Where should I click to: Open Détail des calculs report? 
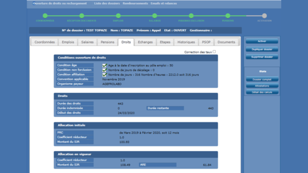(x=262, y=92)
